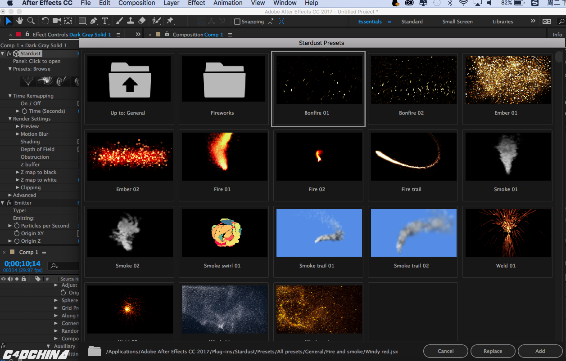Open the Layer menu

click(x=171, y=3)
